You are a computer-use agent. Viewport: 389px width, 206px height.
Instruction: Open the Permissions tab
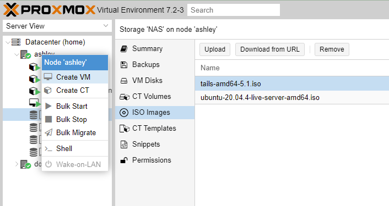(x=155, y=160)
